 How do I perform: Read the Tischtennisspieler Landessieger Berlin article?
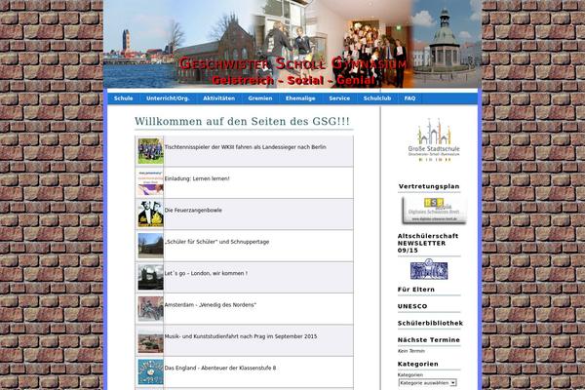[x=245, y=147]
